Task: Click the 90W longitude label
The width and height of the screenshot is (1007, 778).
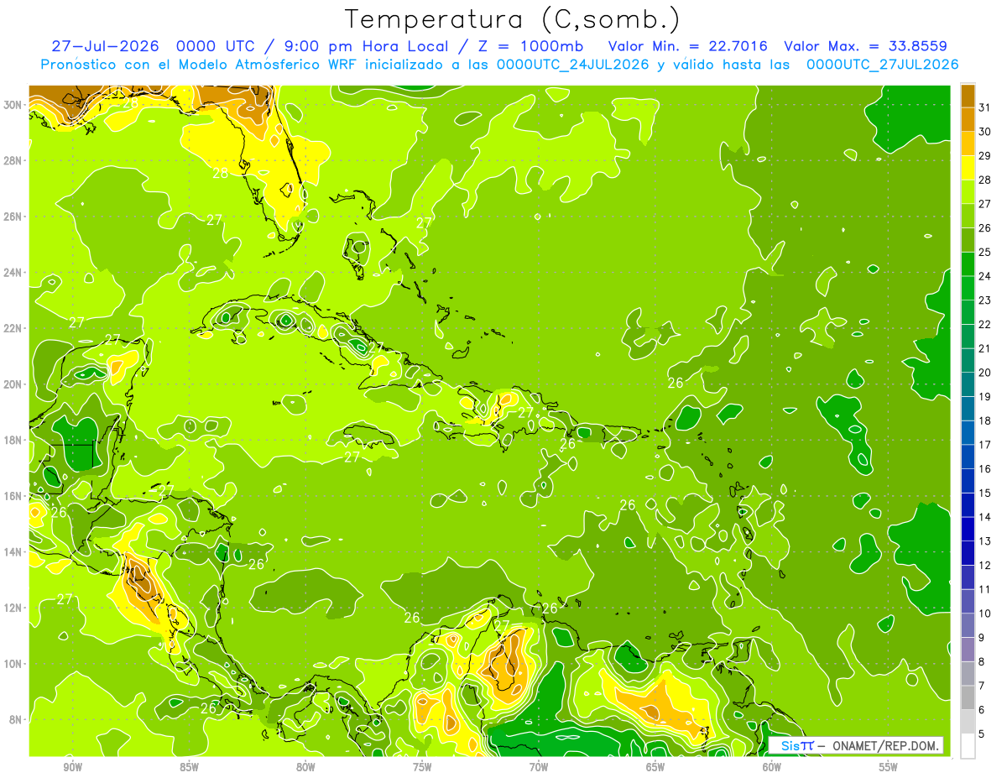Action: click(73, 768)
